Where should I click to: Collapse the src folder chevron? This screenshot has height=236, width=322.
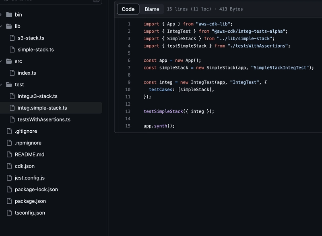click(1, 61)
